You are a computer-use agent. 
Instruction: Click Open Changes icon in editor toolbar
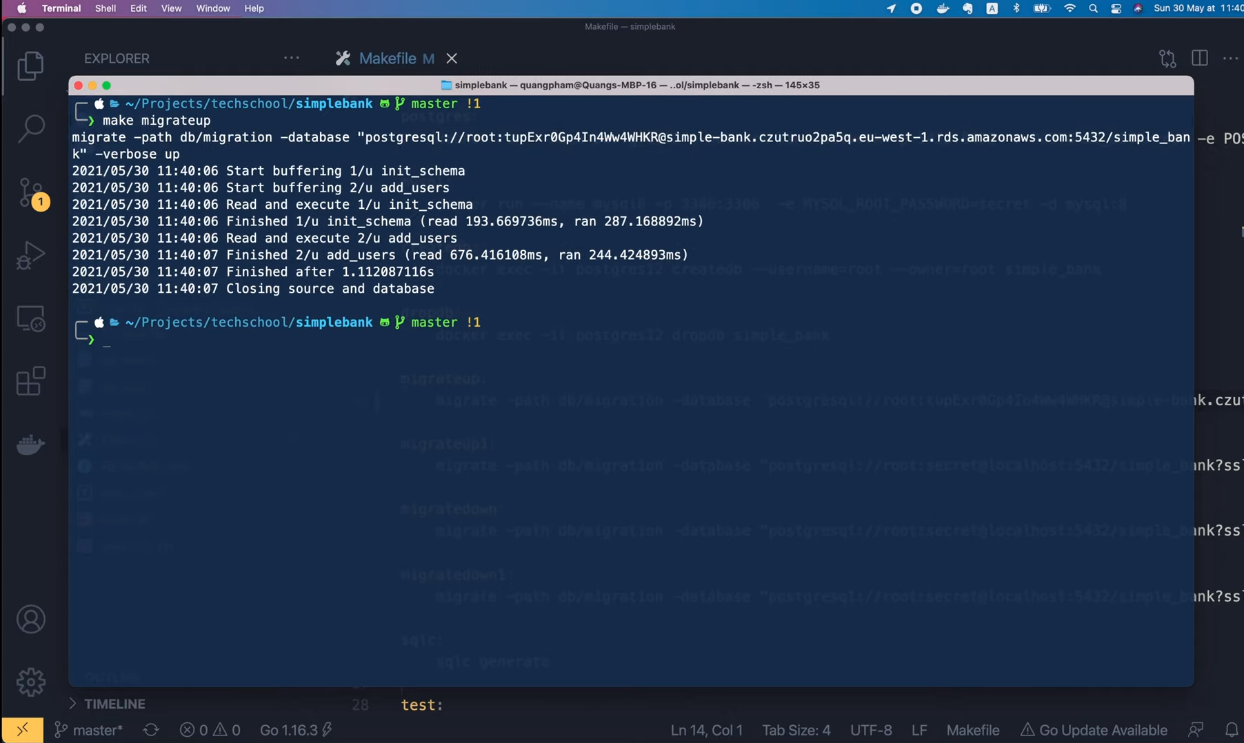1167,59
